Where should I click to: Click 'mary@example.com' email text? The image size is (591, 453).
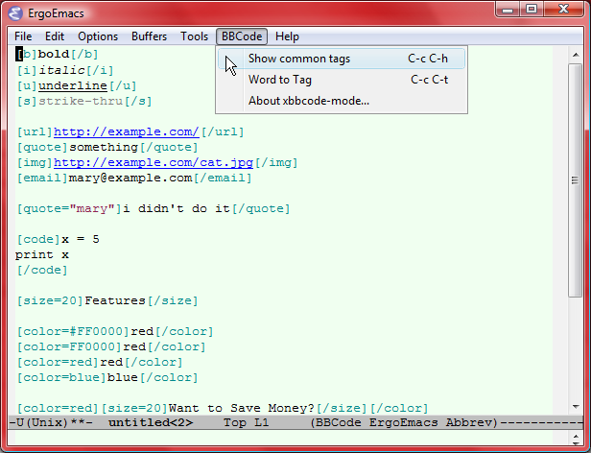coord(130,178)
